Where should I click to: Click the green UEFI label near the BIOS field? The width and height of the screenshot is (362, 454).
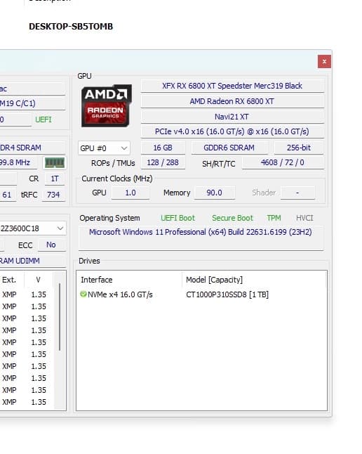43,119
